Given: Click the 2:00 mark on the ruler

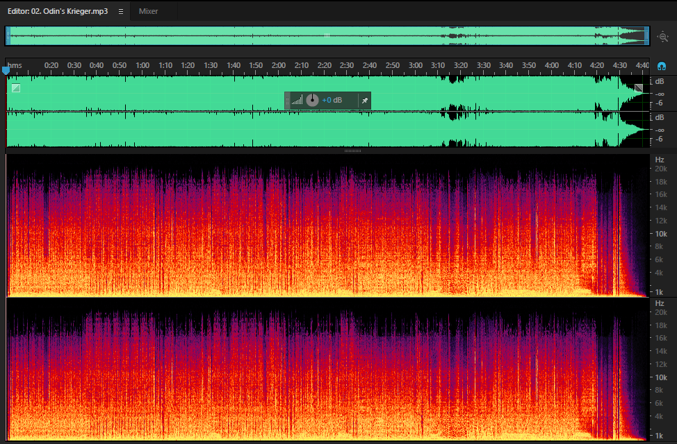Looking at the screenshot, I should 279,65.
